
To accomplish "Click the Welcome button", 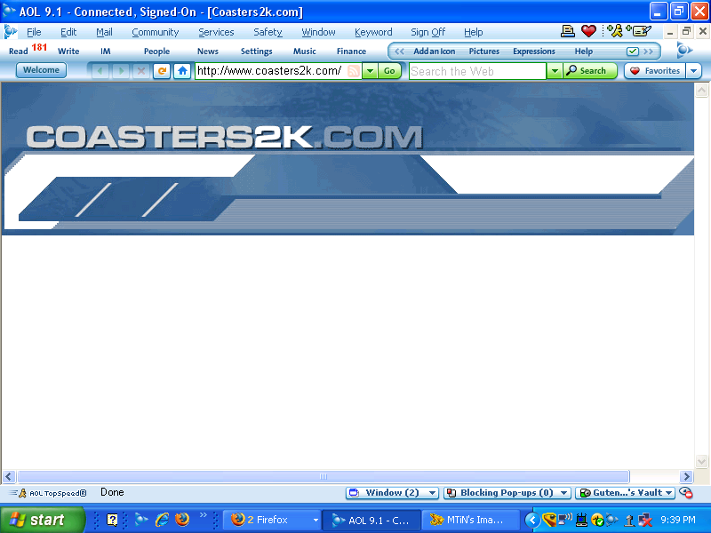I will [41, 70].
